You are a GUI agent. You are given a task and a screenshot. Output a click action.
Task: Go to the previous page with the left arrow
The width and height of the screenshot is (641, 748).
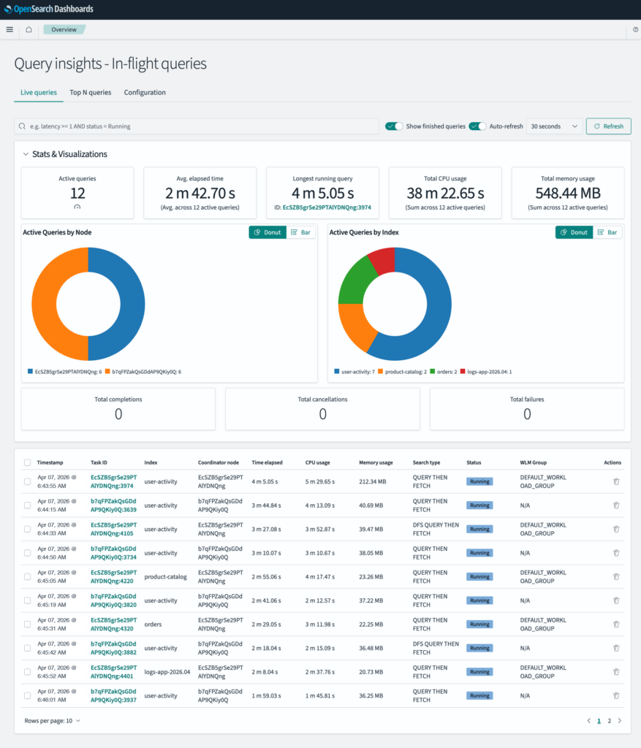pyautogui.click(x=588, y=721)
